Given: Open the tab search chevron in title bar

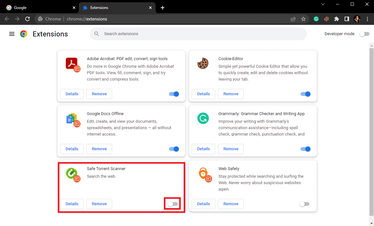Looking at the screenshot, I should pos(323,4).
